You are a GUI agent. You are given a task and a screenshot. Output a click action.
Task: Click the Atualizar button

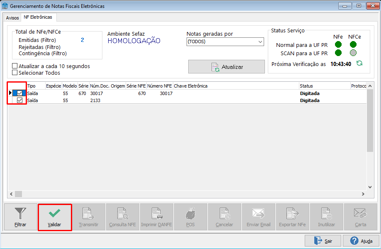click(226, 67)
